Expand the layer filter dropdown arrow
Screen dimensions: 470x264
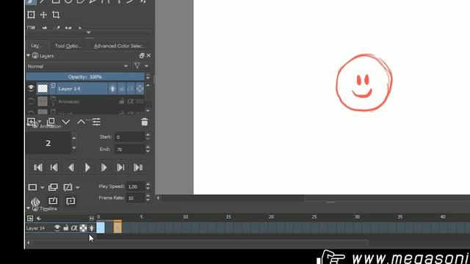[146, 66]
